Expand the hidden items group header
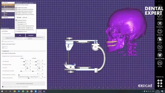Image resolution: width=165 pixels, height=93 pixels. tap(3, 17)
